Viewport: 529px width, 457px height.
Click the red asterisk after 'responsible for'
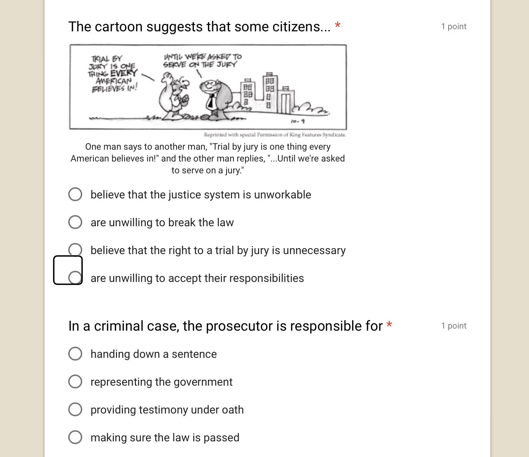389,325
